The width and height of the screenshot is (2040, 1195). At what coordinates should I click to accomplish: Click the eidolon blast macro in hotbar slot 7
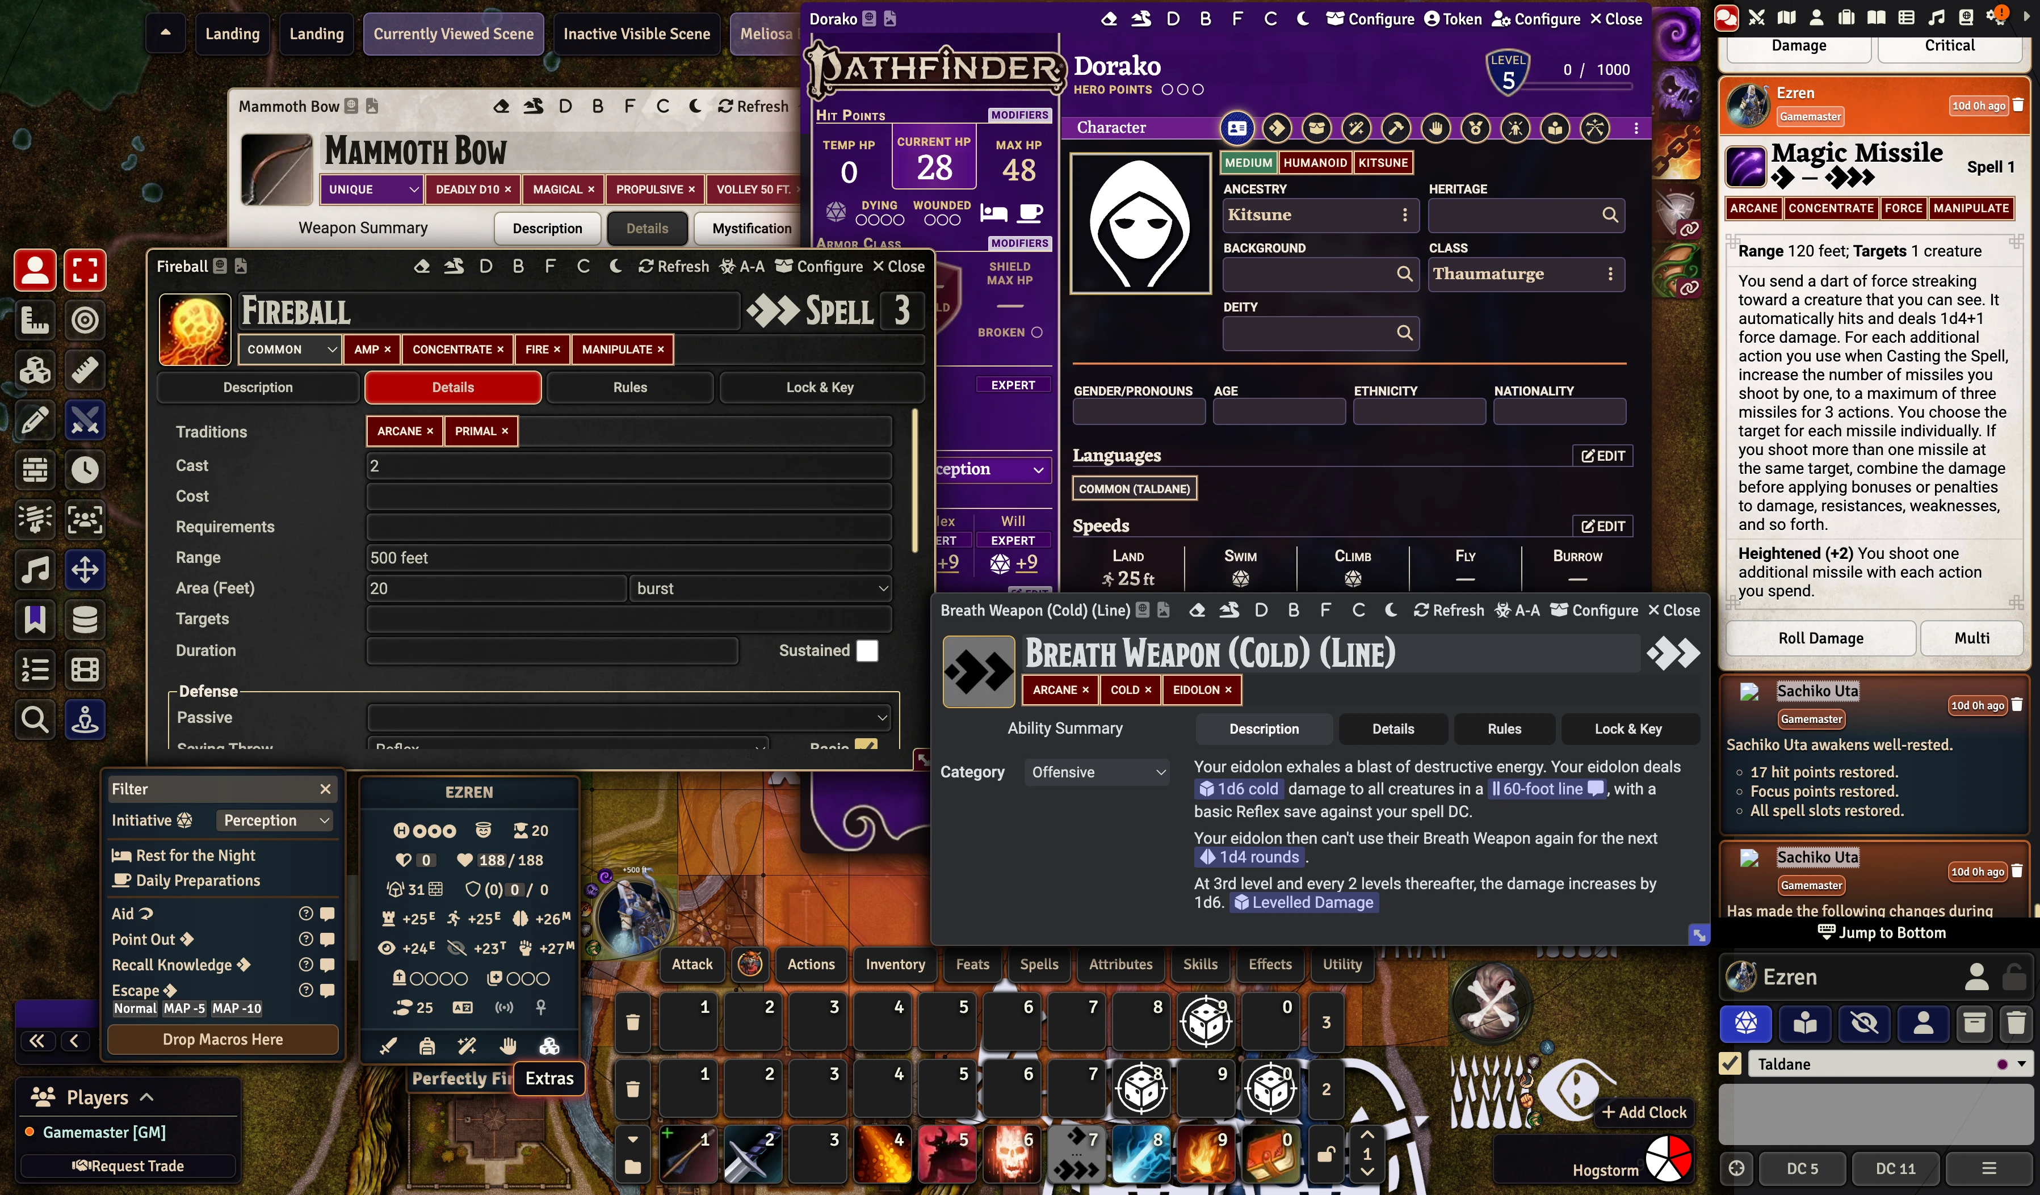(x=1076, y=1154)
